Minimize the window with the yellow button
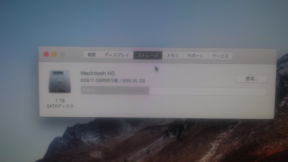Viewport: 288px width, 162px height. (x=54, y=54)
